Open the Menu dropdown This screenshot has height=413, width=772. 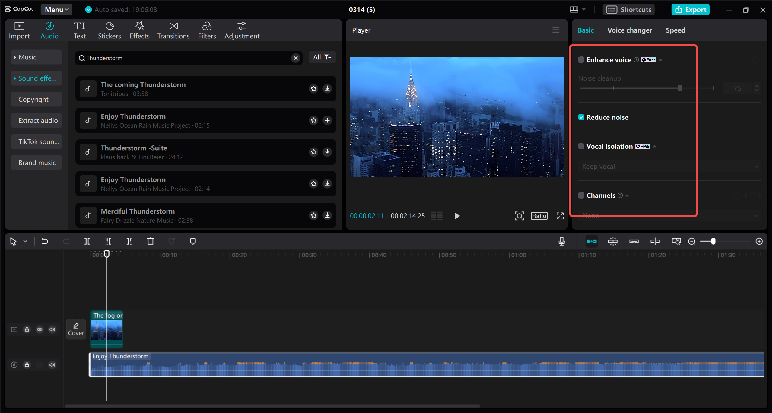point(56,9)
